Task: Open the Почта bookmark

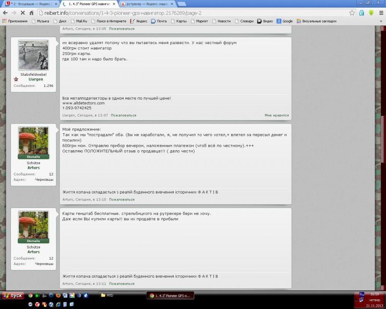Action: pos(159,21)
